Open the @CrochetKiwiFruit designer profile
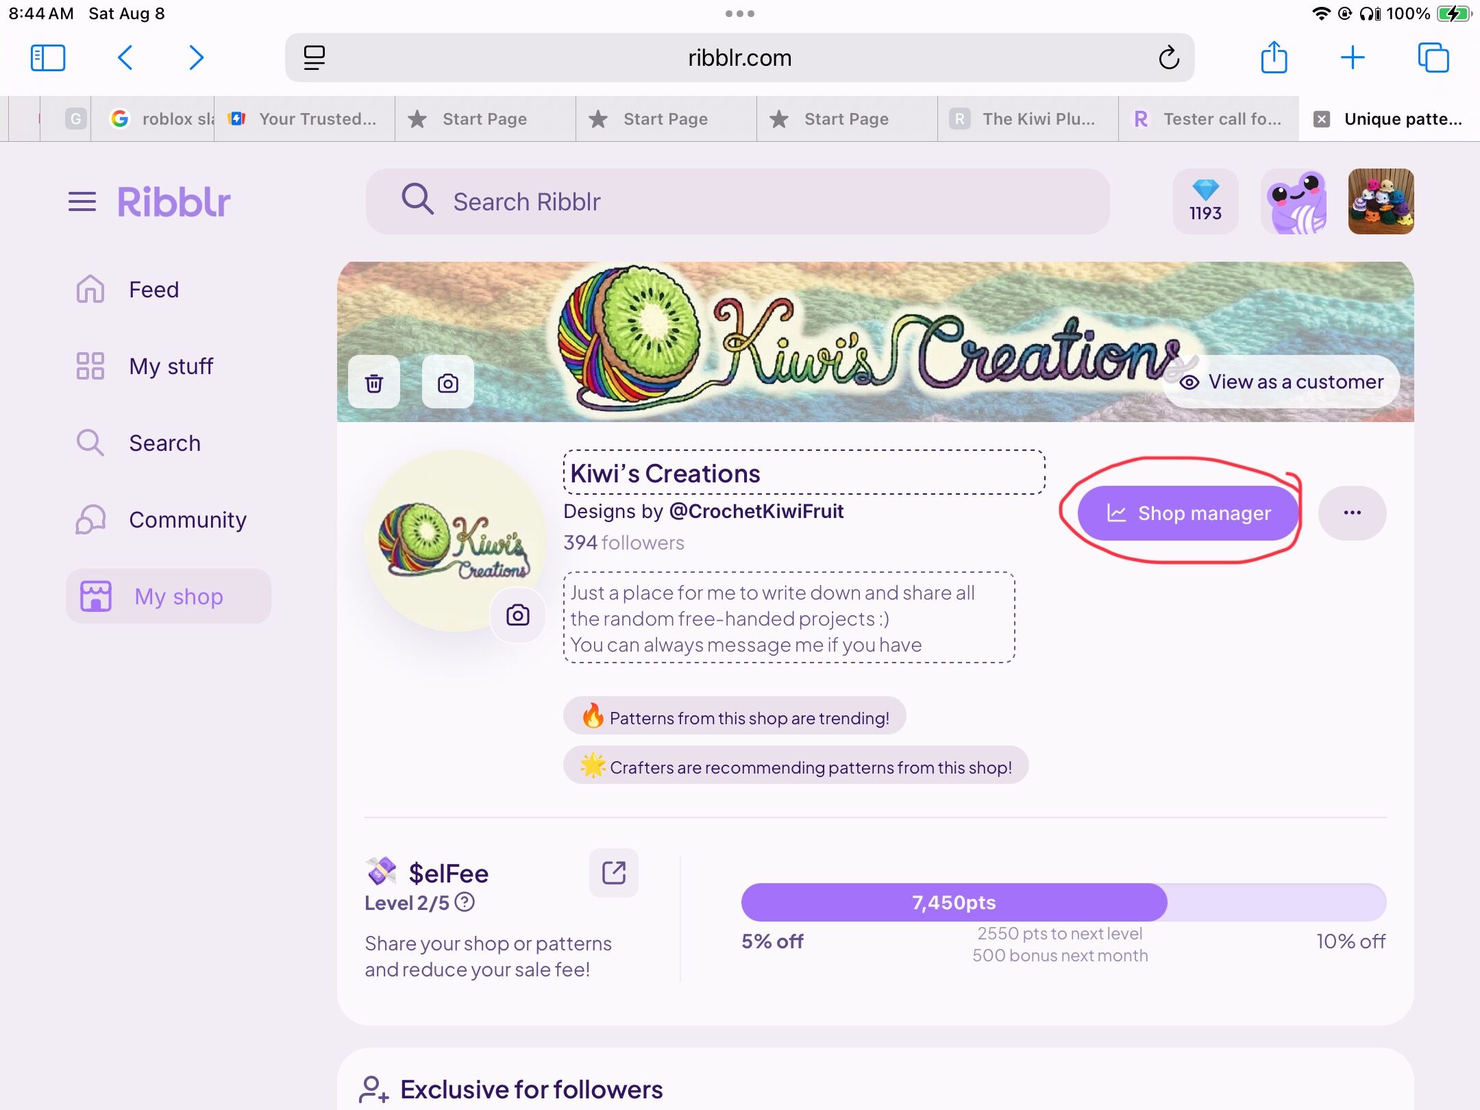The width and height of the screenshot is (1480, 1110). [756, 511]
